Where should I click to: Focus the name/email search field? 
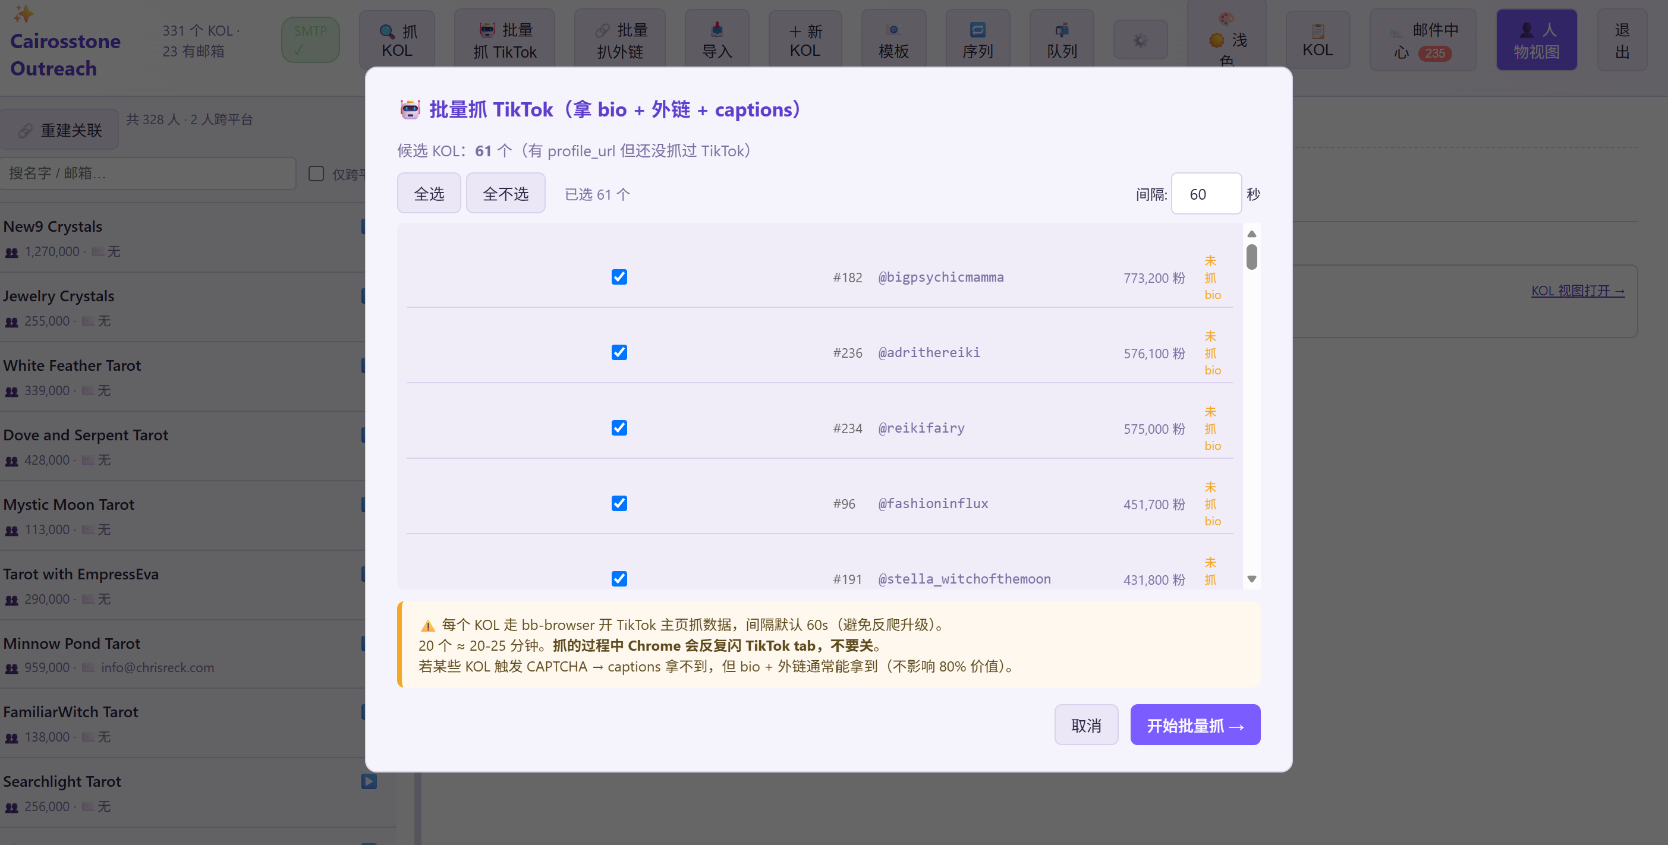[x=147, y=174]
